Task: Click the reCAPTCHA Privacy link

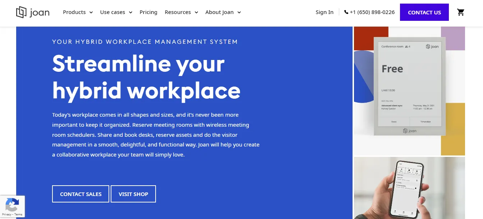Action: click(x=6, y=214)
